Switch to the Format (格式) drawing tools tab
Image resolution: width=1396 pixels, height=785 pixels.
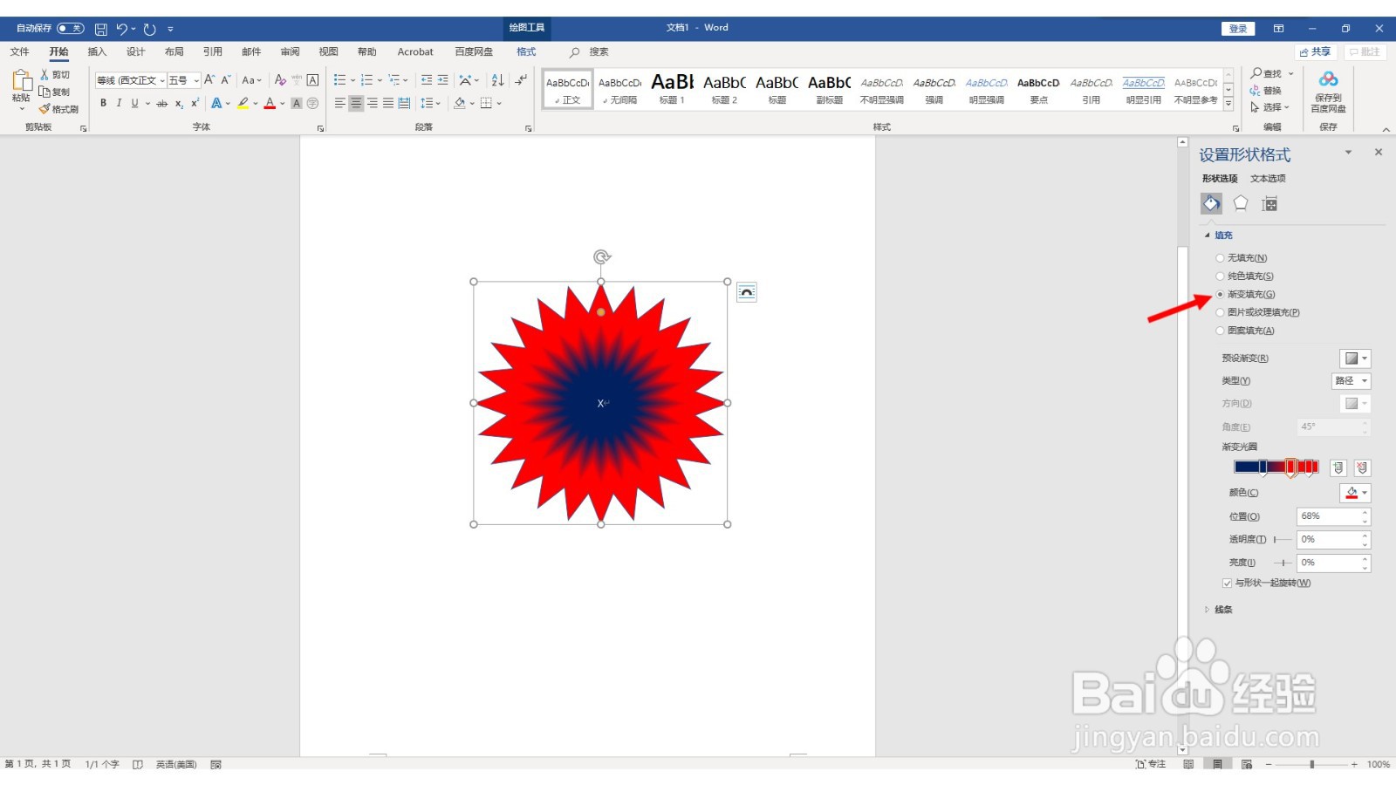click(x=526, y=52)
